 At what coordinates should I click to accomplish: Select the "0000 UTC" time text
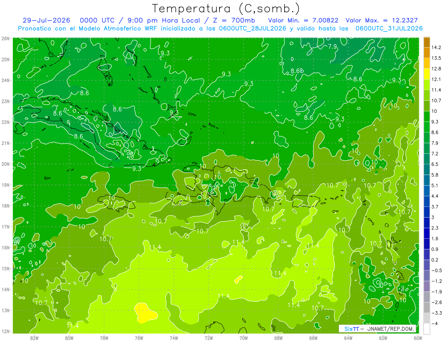pos(97,20)
